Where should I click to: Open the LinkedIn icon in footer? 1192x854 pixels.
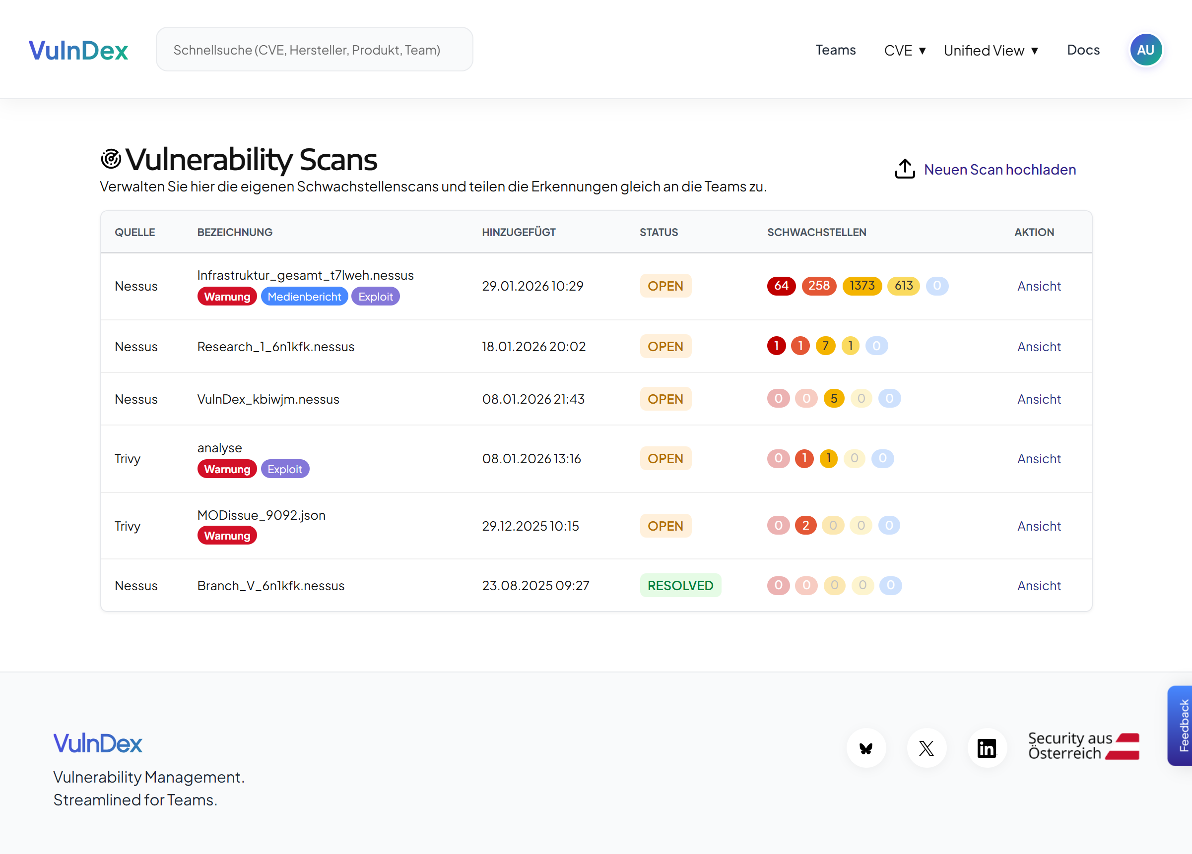pos(987,748)
